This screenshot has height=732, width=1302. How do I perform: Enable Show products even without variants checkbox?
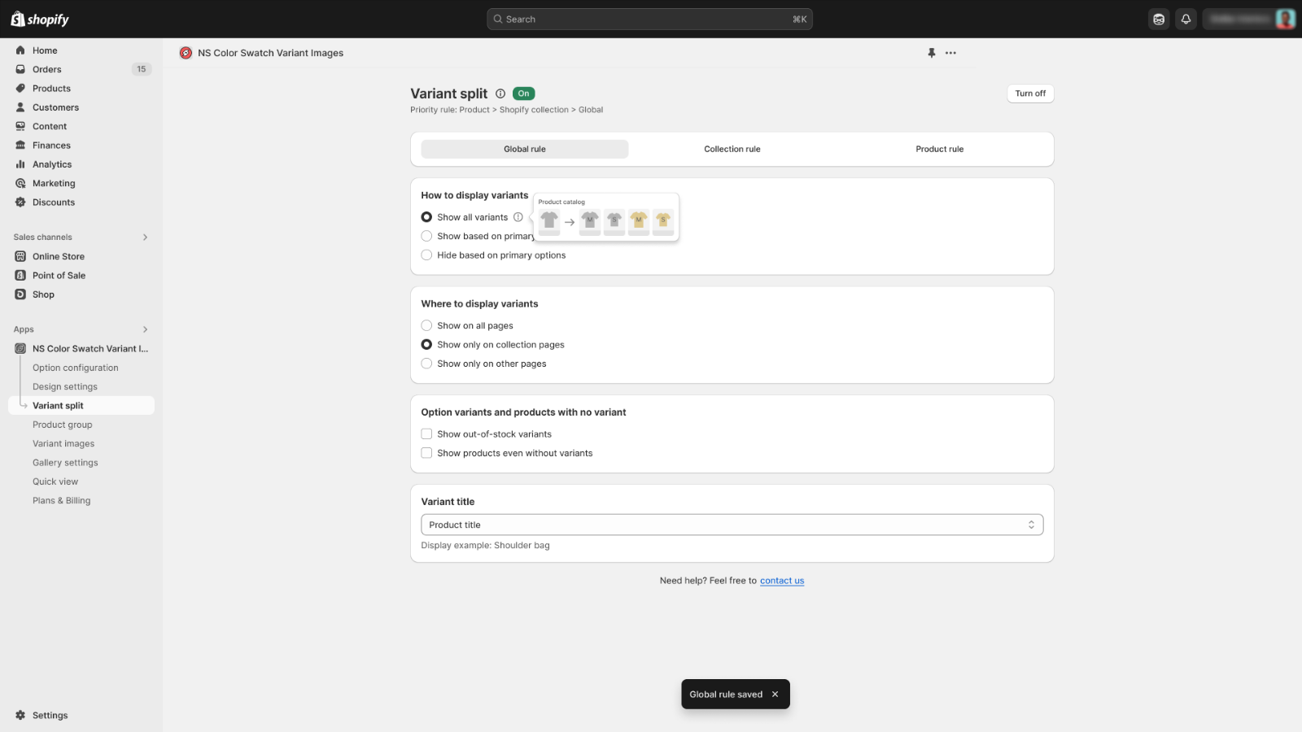[426, 453]
